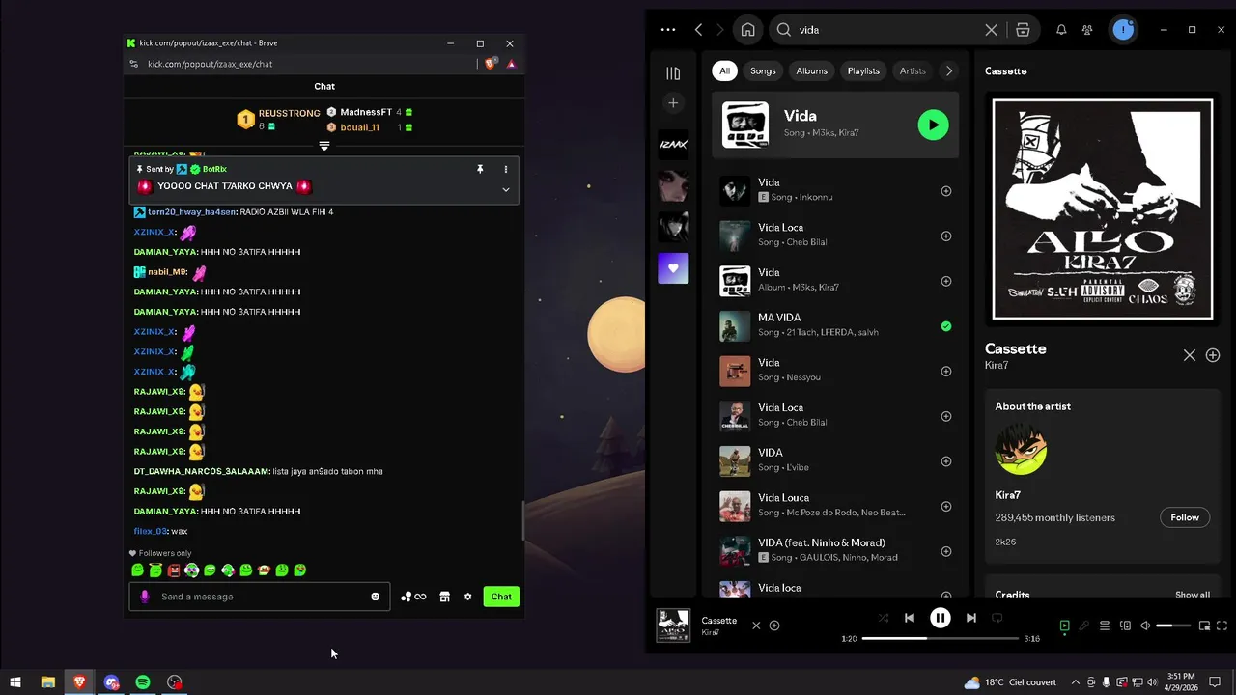
Task: Open the Kick chat shop icon
Action: click(444, 597)
